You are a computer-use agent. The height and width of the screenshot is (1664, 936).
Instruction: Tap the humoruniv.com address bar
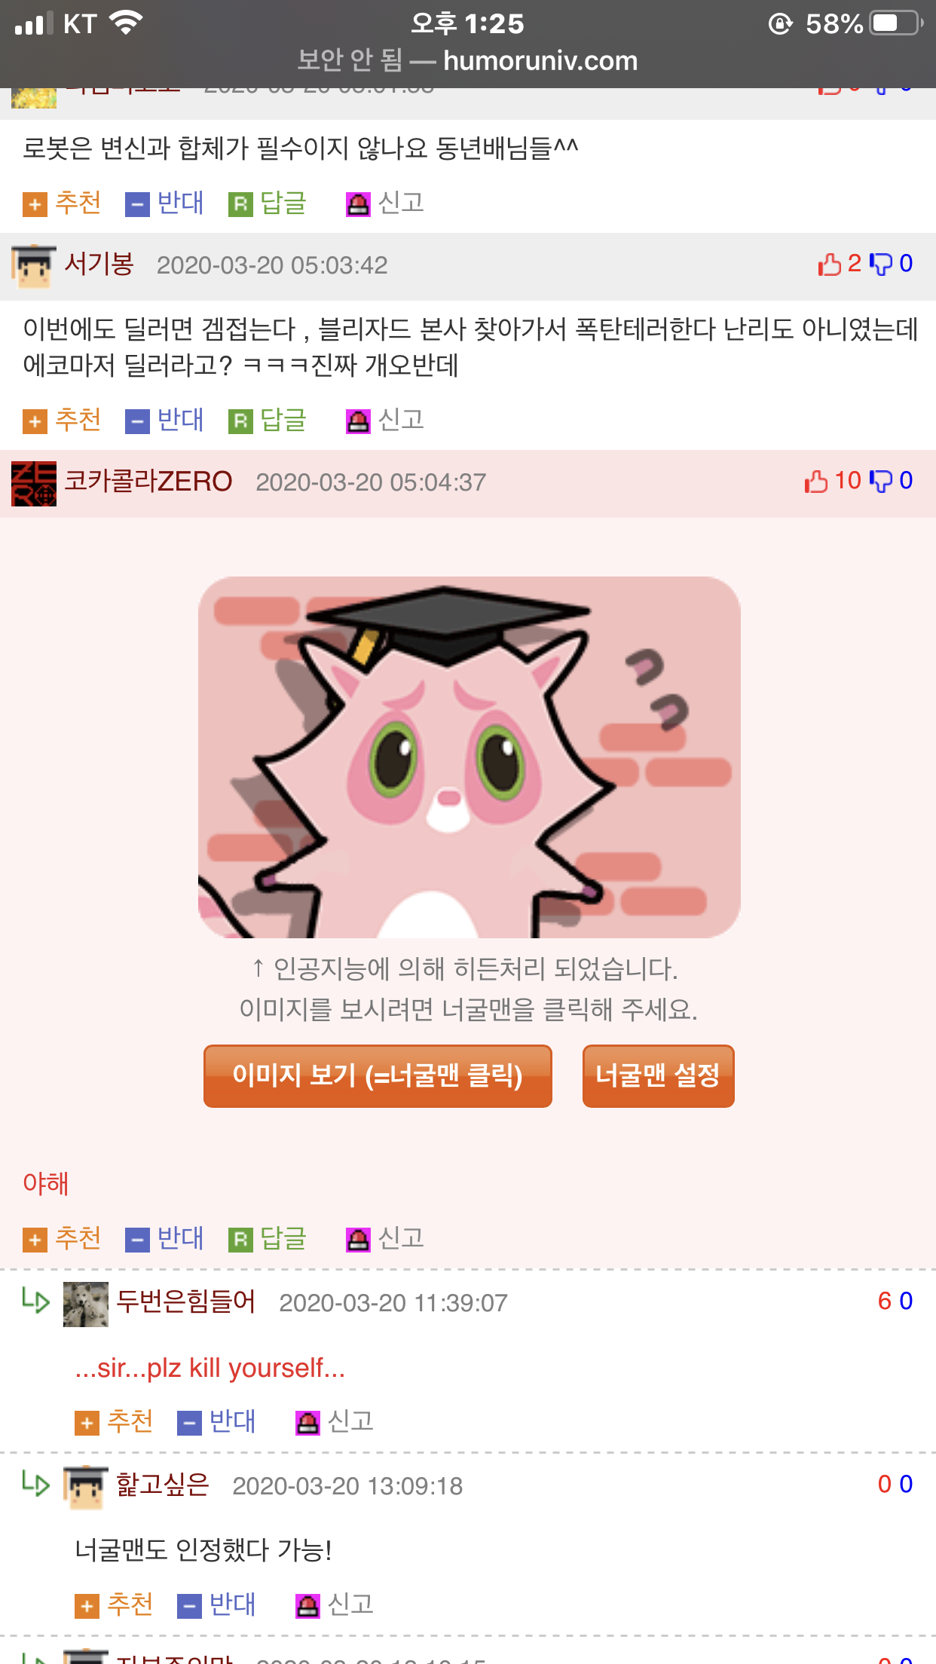click(468, 60)
